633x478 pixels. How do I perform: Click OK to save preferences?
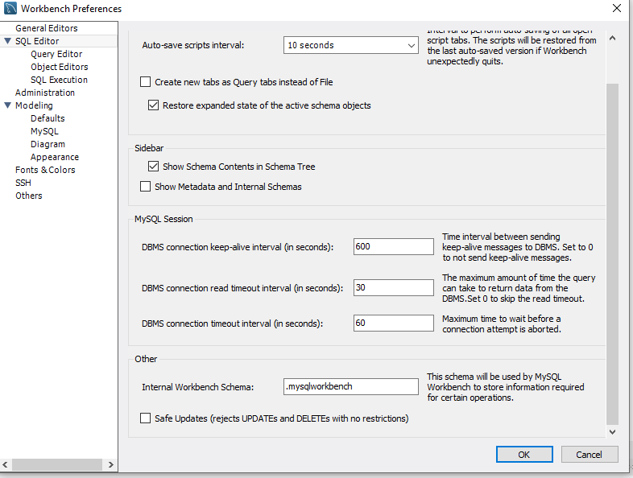(524, 455)
